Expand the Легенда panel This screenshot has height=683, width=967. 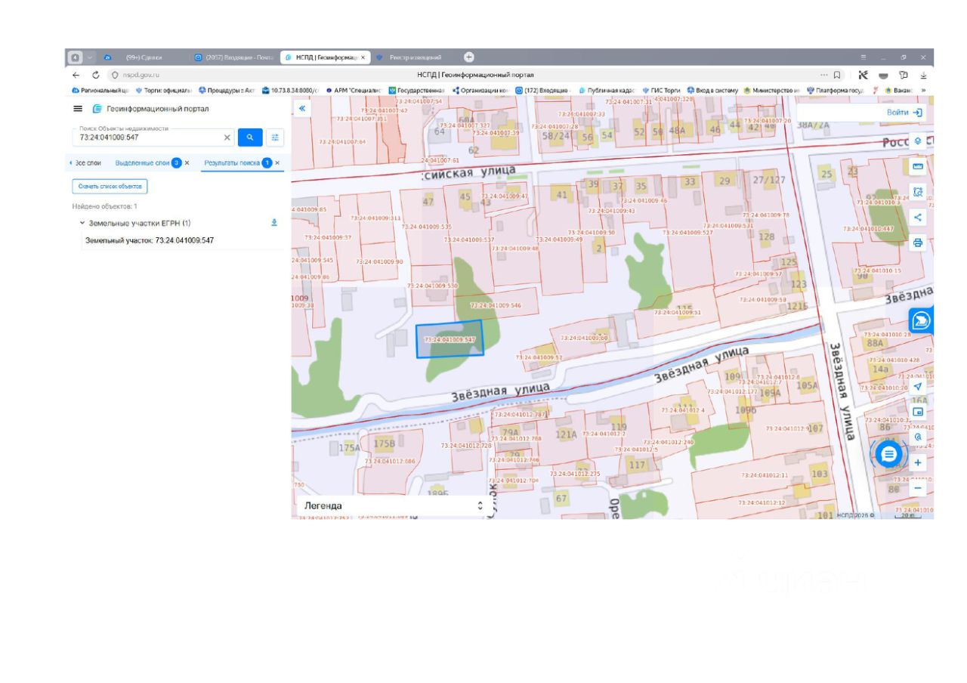(480, 505)
